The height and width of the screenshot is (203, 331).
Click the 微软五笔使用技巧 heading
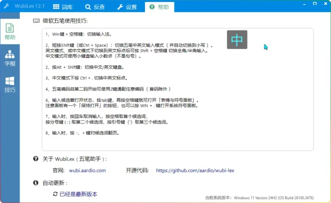65,21
